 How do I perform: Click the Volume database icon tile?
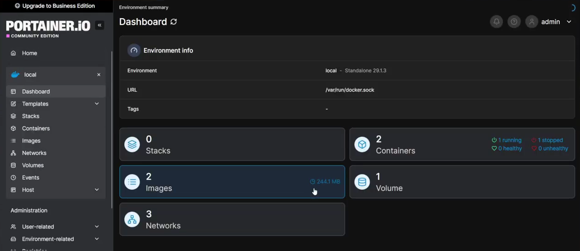(362, 182)
